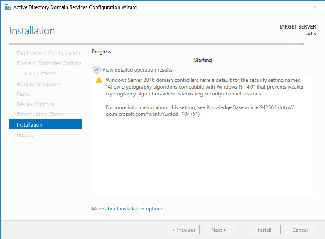
Task: Click the yellow warning icon
Action: [99, 80]
